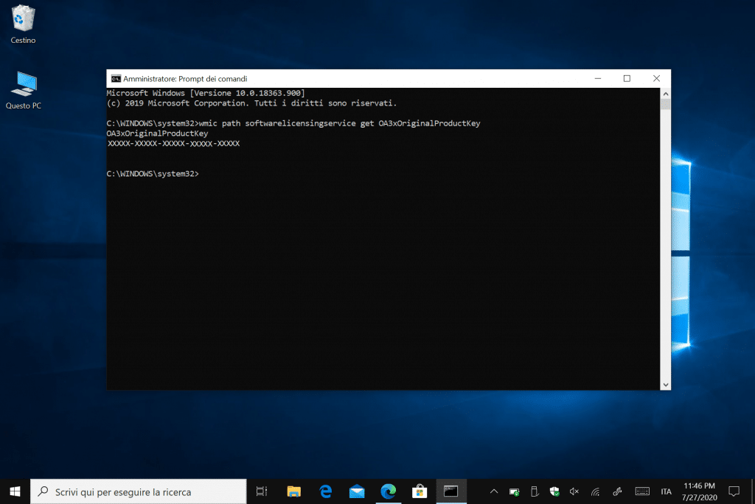Click the search box 'Scrivi qui per eseguire la ricerca'

pyautogui.click(x=139, y=491)
